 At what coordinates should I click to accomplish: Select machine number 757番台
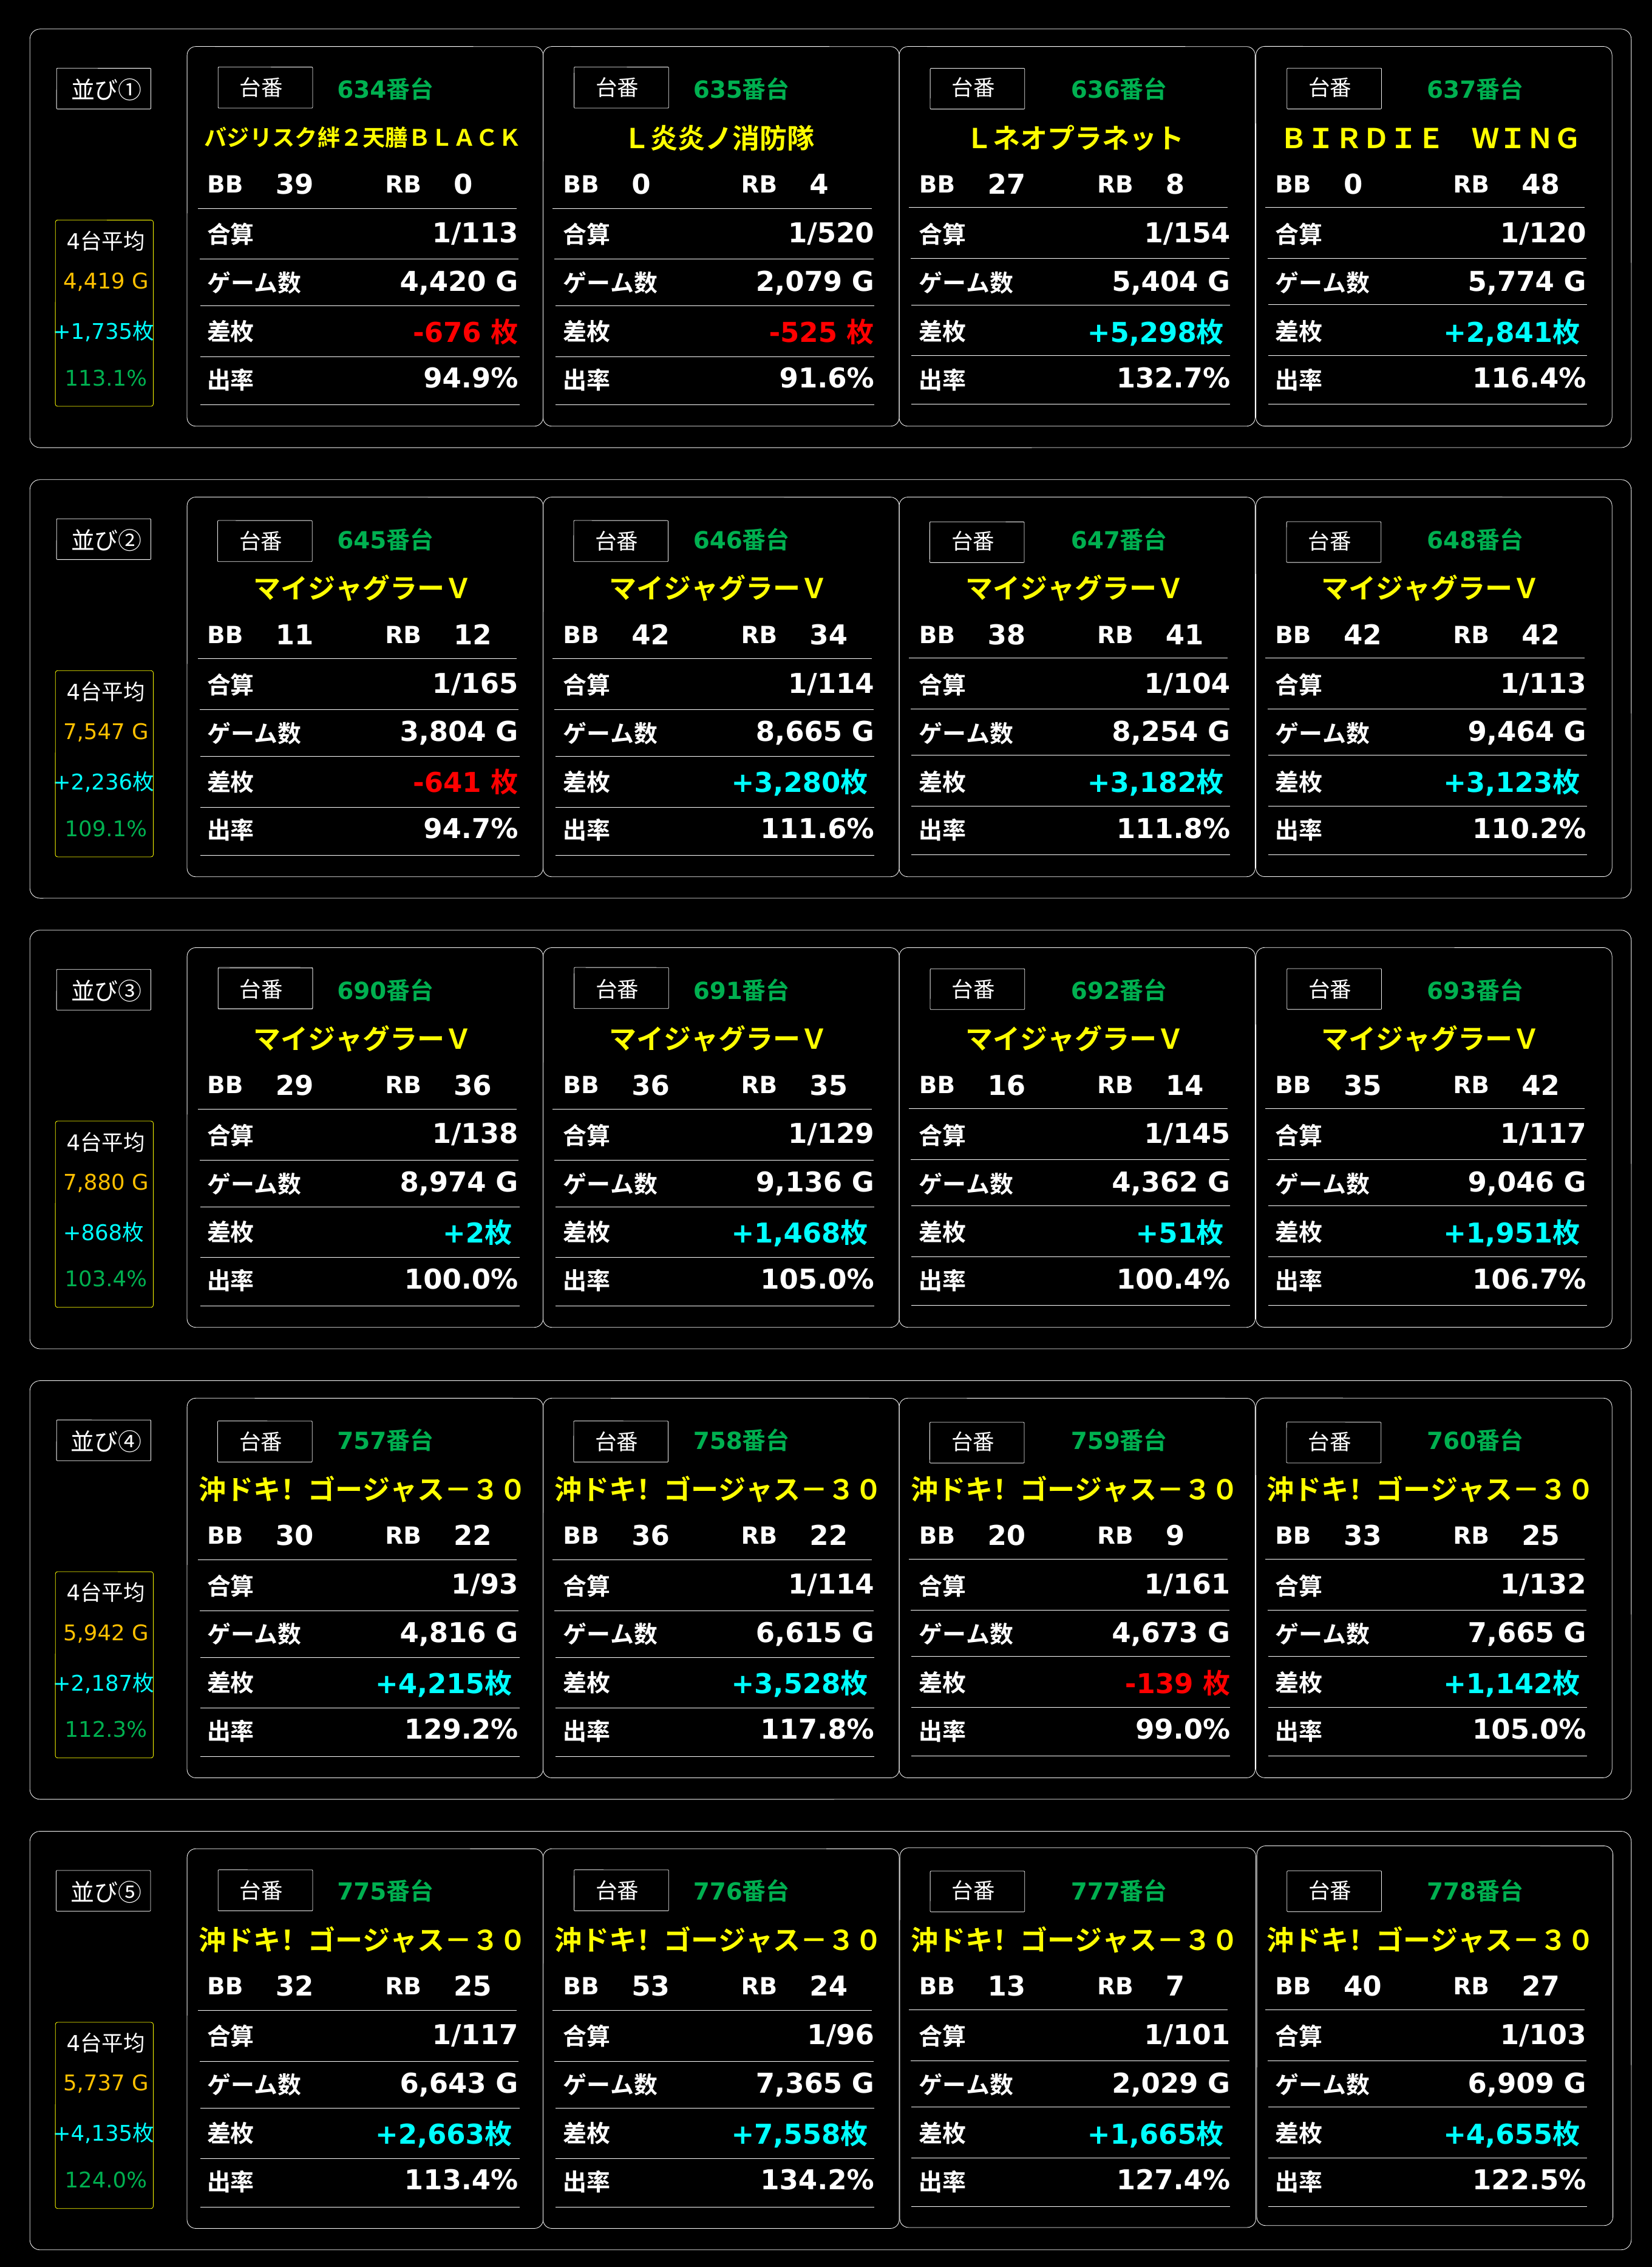click(385, 1441)
